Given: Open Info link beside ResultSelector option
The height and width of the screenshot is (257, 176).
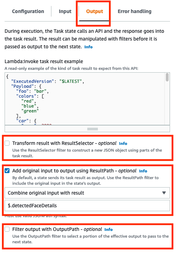Looking at the screenshot, I should 123,143.
